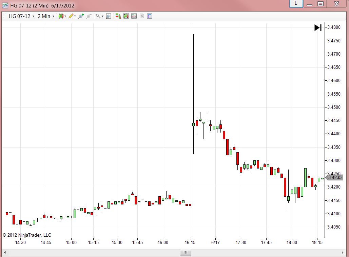Open the 2 Min interval dropdown
This screenshot has width=349, height=257.
tap(46, 16)
